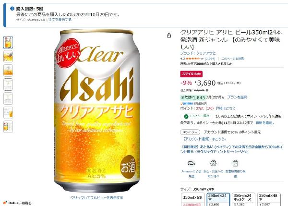The width and height of the screenshot is (288, 206).
Task: Select the 350ml×48本 size option
Action: pyautogui.click(x=269, y=199)
